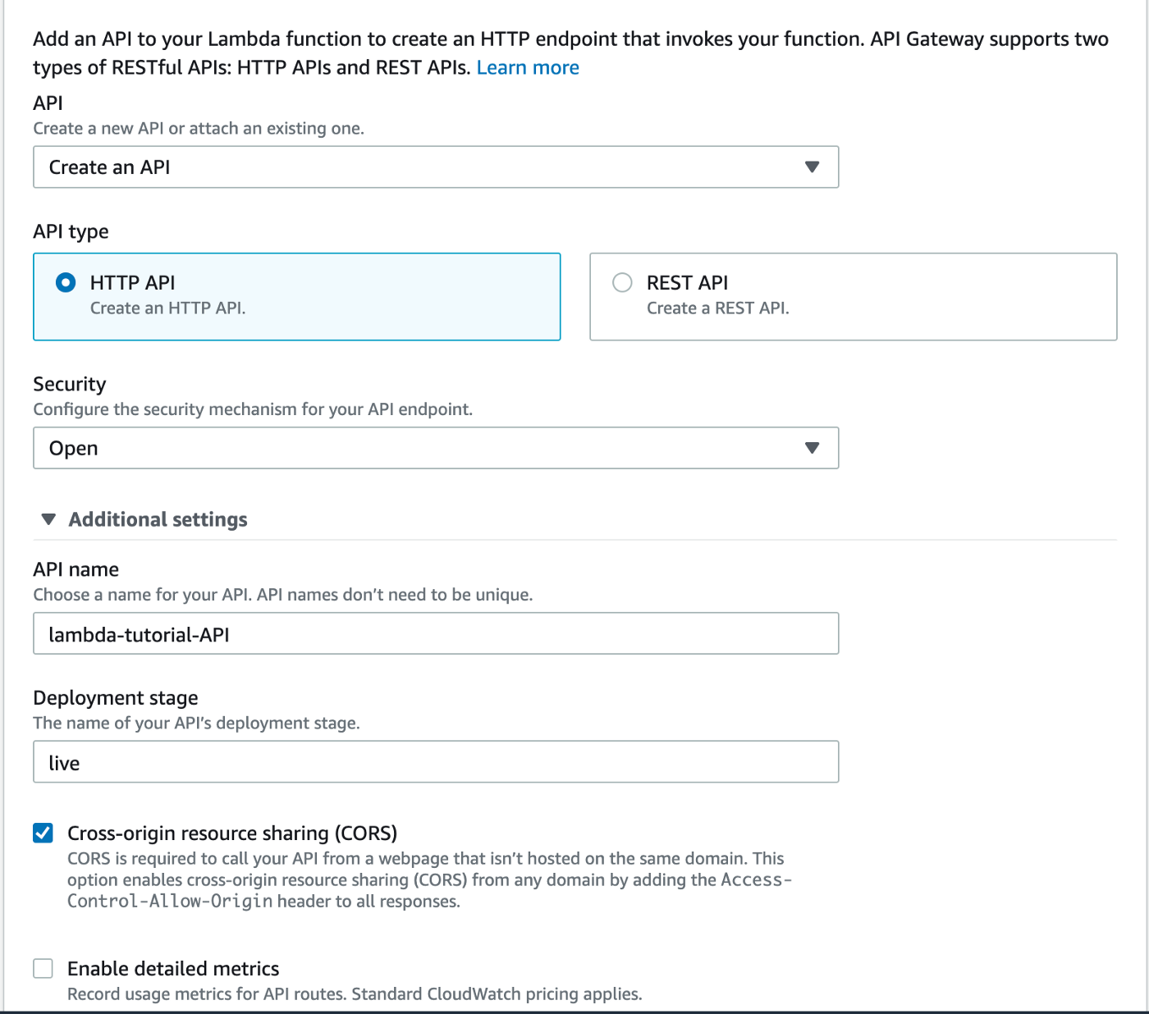The height and width of the screenshot is (1014, 1149).
Task: Click the Additional settings heading text
Action: [x=158, y=519]
